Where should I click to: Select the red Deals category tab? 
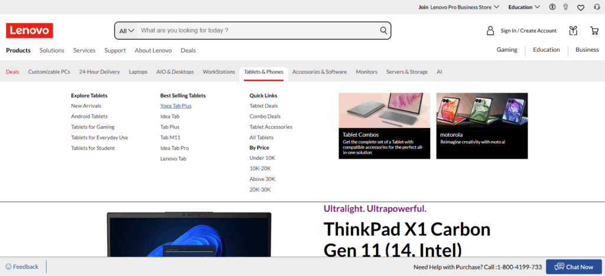(12, 71)
